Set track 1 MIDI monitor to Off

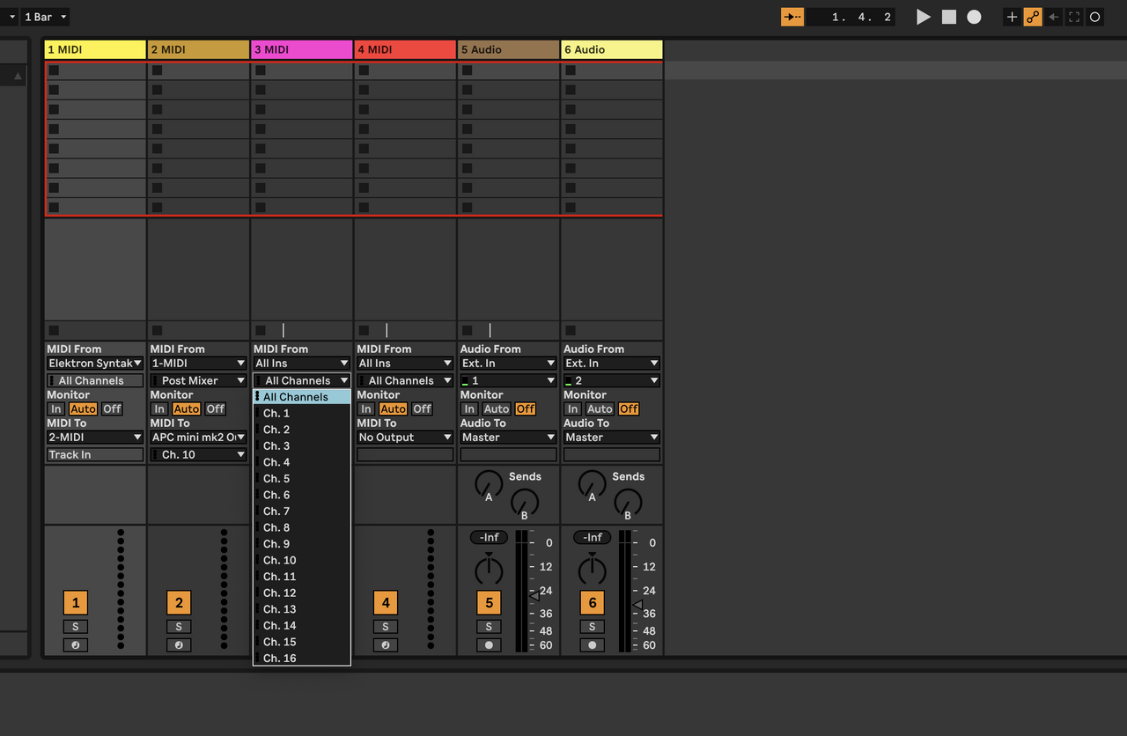click(x=112, y=408)
